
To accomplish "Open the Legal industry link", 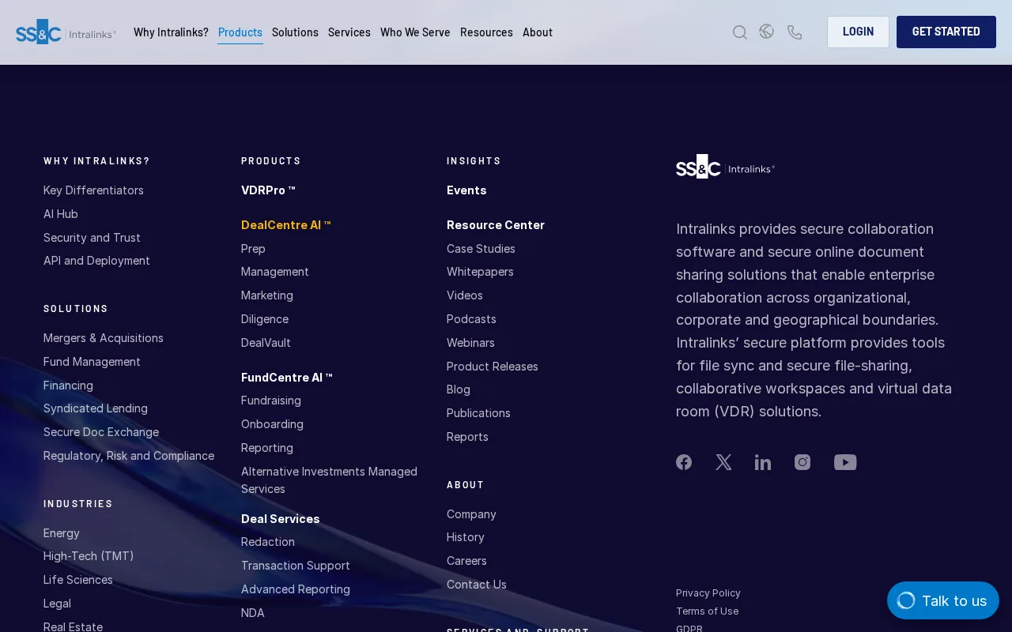I will point(57,604).
